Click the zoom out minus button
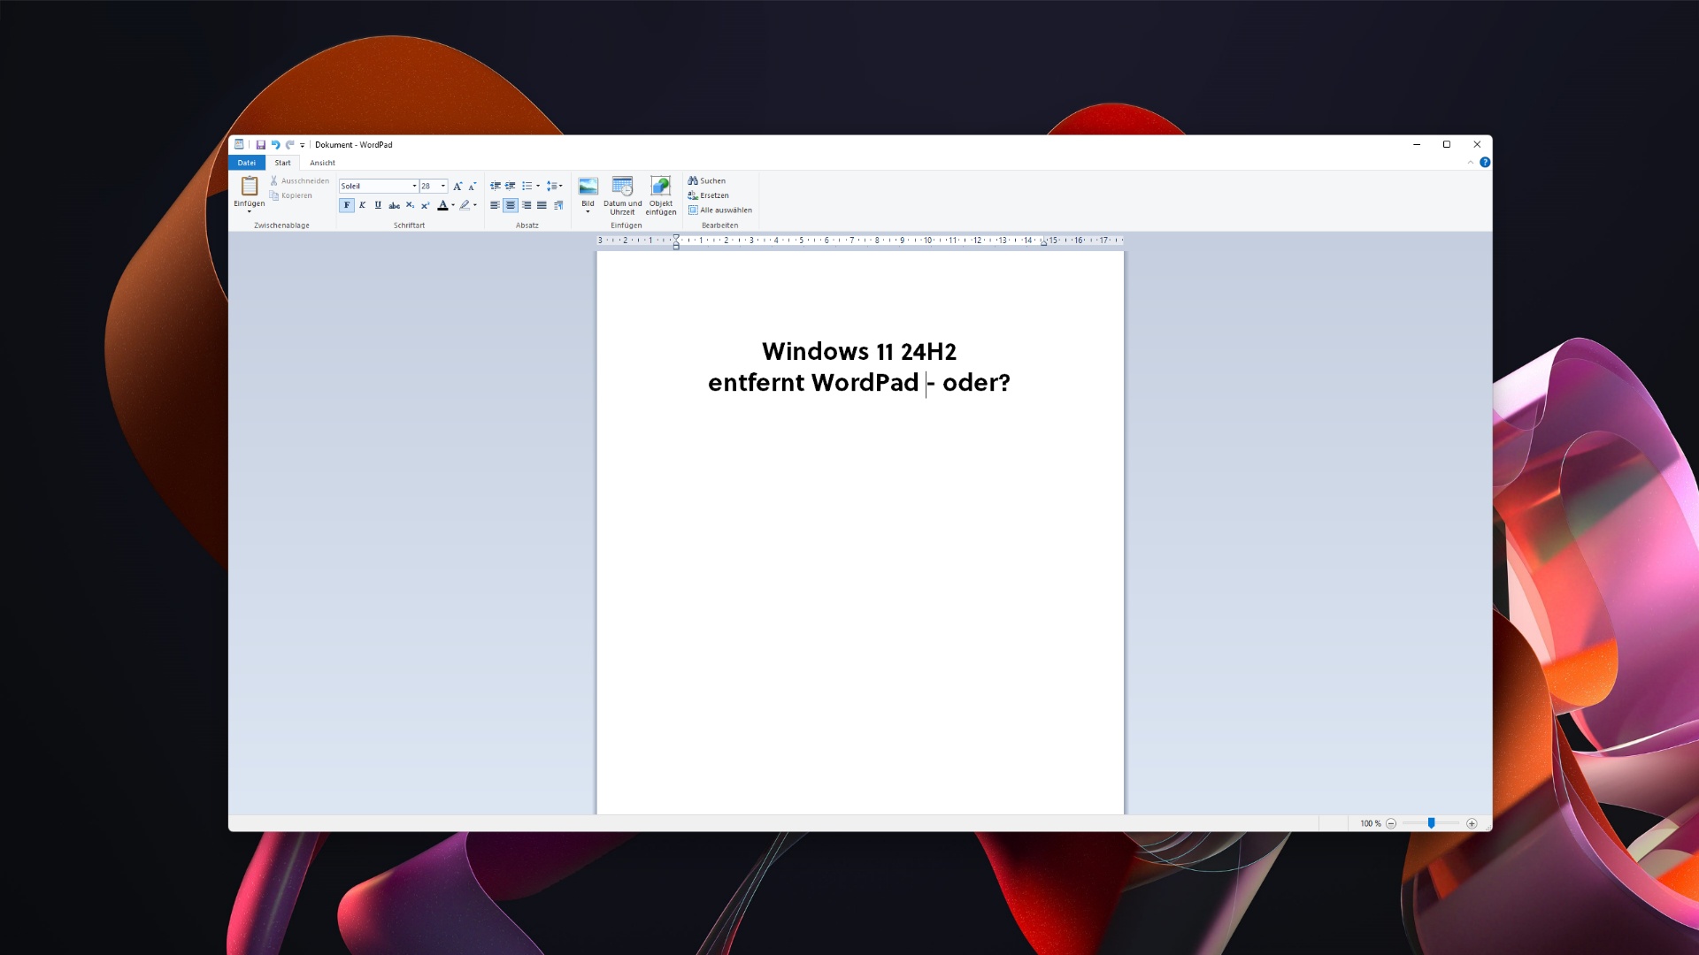1699x955 pixels. 1391,823
